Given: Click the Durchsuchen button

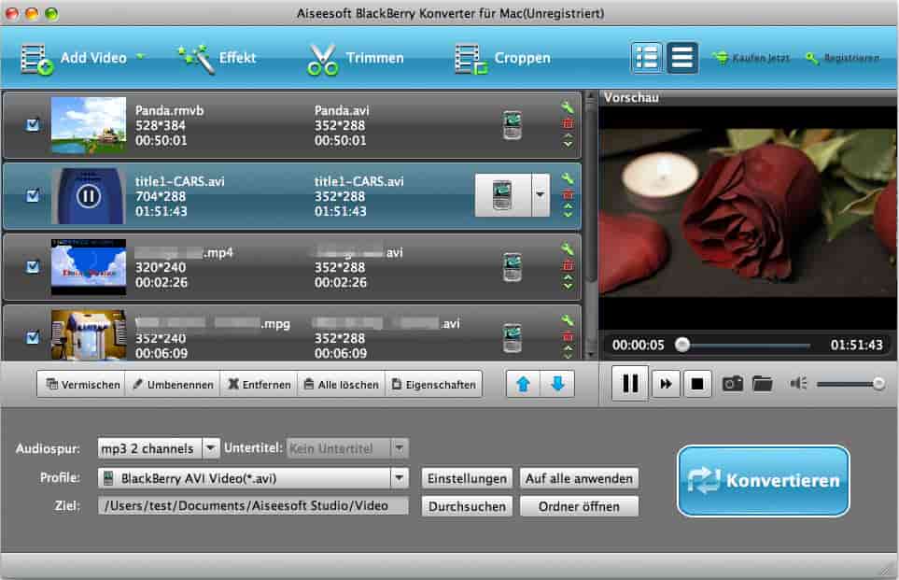Looking at the screenshot, I should [x=468, y=506].
